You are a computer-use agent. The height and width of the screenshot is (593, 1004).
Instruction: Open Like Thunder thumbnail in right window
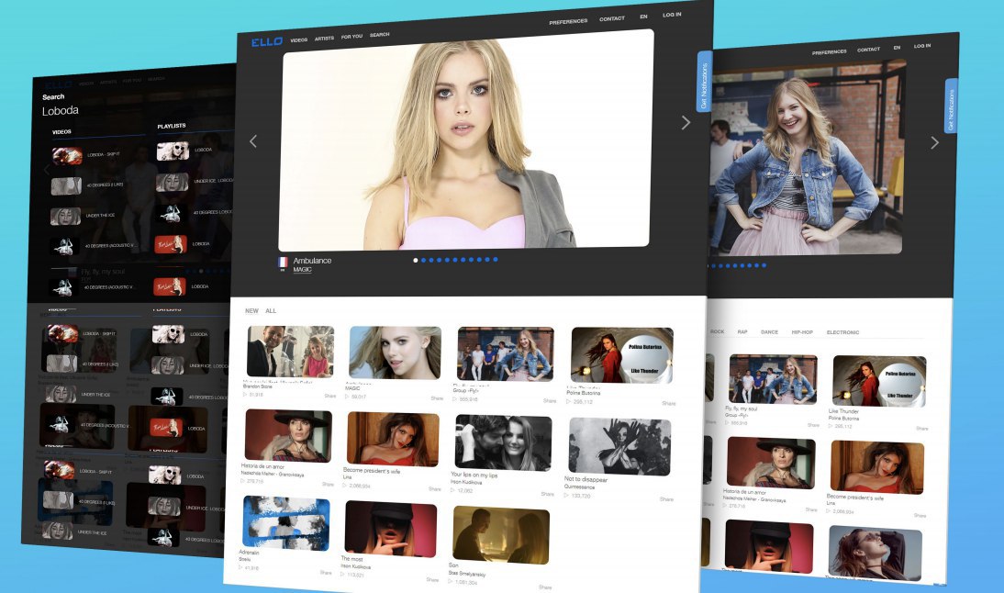pyautogui.click(x=879, y=382)
